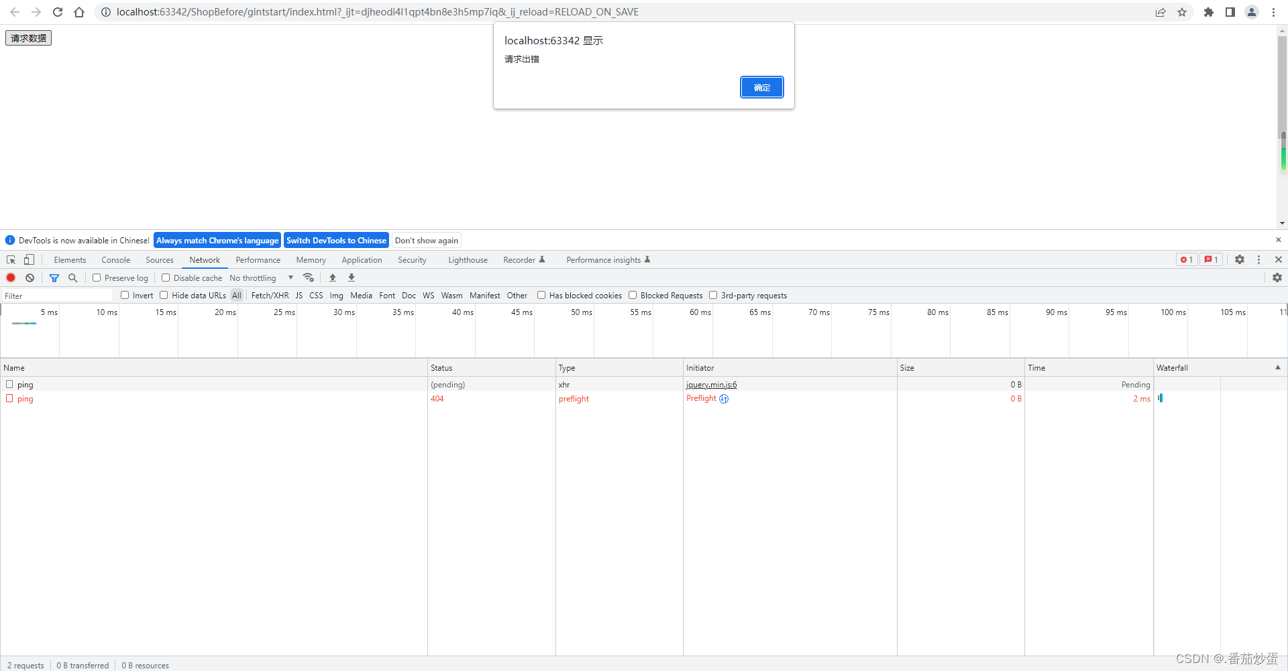Filter requests by JS type
Viewport: 1288px width, 671px height.
[x=299, y=295]
